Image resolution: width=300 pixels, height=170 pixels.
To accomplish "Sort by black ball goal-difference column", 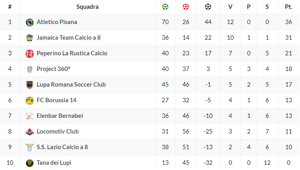I will coord(207,7).
